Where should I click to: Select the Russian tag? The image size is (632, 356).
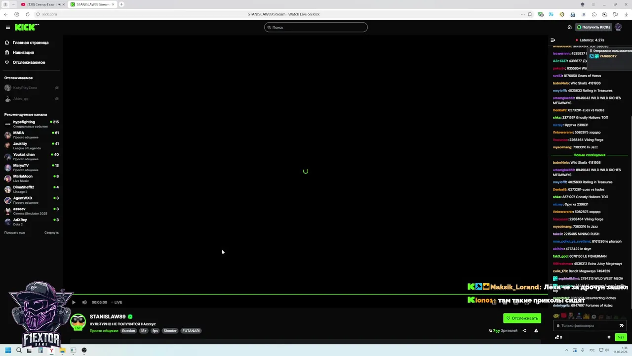click(x=128, y=331)
